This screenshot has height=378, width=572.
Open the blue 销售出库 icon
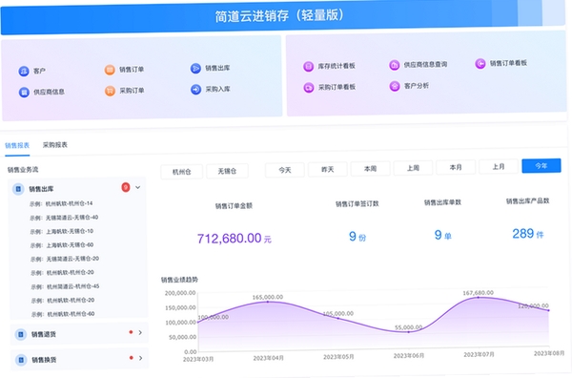click(195, 69)
